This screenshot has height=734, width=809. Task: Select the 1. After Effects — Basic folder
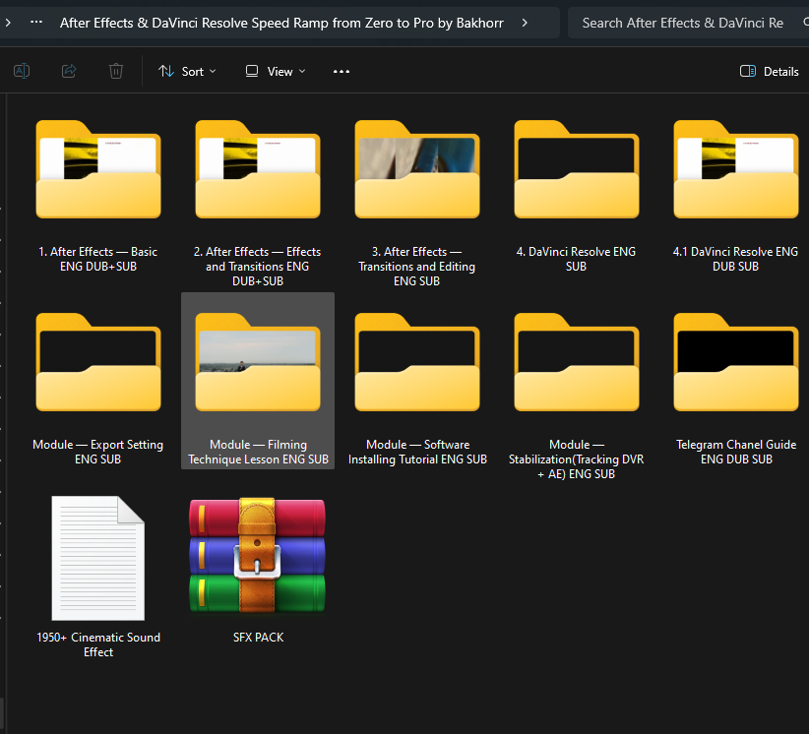tap(98, 178)
